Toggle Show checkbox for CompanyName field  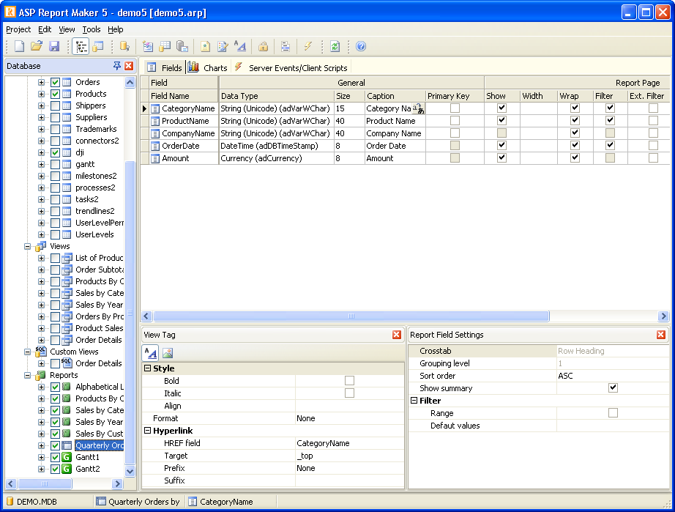pos(501,133)
